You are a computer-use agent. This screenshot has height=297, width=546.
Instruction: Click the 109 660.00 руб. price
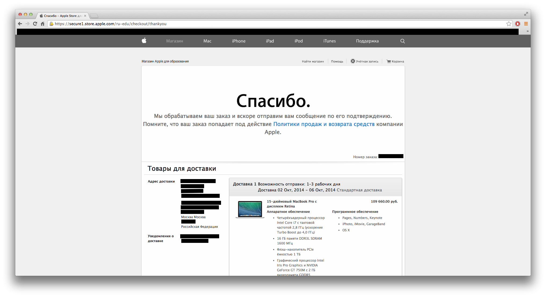pos(384,201)
